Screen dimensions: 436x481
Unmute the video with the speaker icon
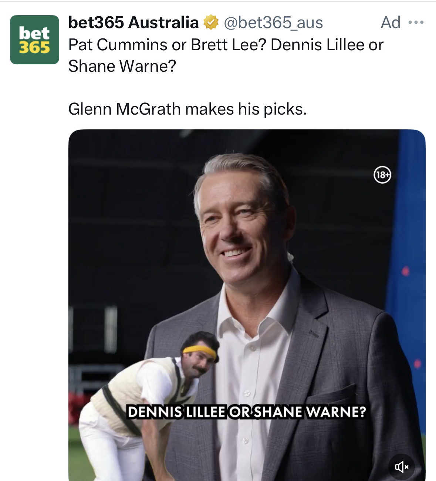(x=402, y=467)
